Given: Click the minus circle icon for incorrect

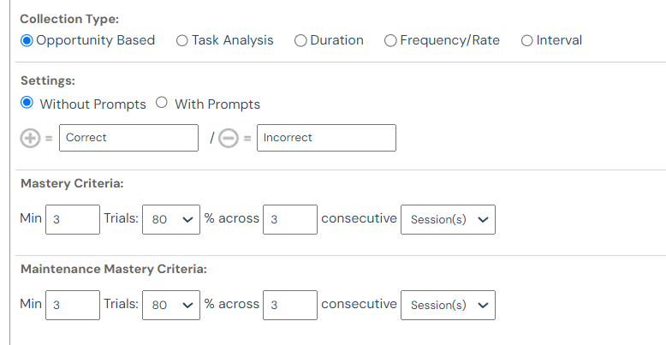Looking at the screenshot, I should point(228,138).
